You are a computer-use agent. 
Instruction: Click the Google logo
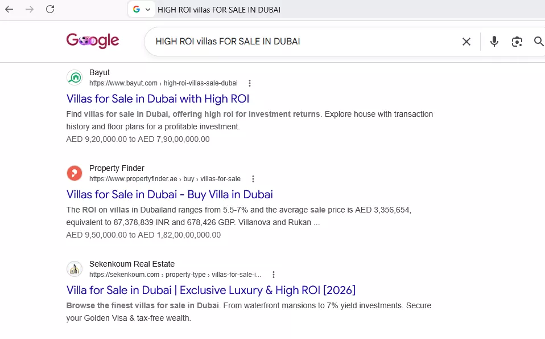tap(93, 41)
